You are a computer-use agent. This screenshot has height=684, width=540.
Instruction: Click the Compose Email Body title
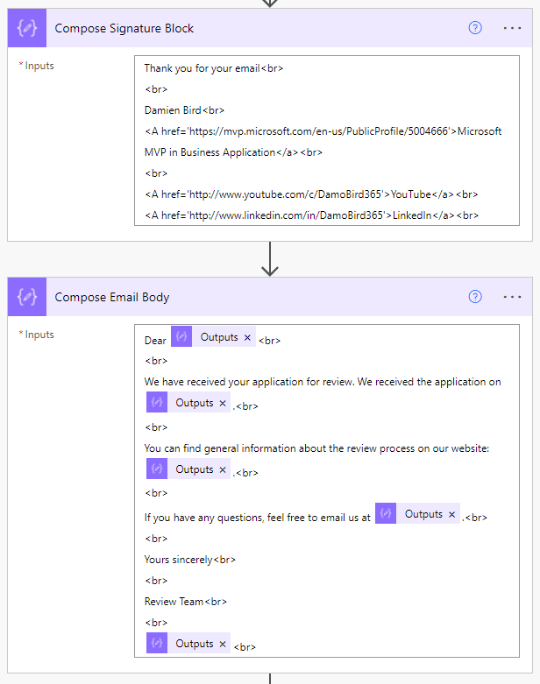pos(111,298)
